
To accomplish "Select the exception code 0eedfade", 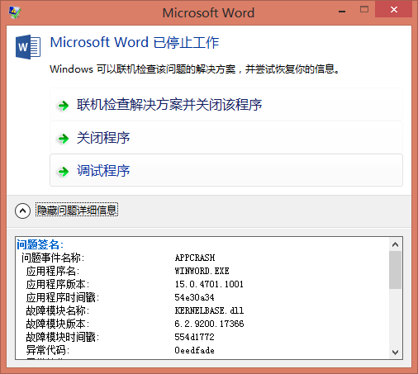I will tap(194, 350).
